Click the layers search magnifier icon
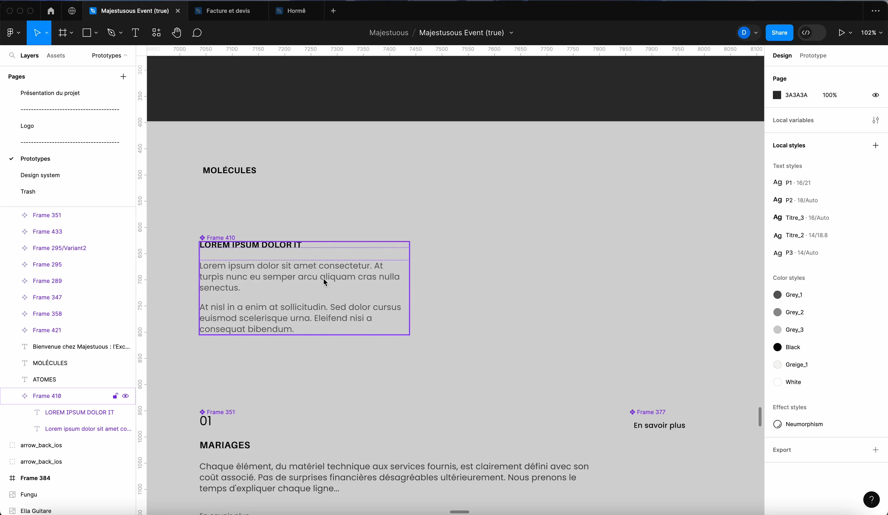This screenshot has width=888, height=515. coord(12,56)
